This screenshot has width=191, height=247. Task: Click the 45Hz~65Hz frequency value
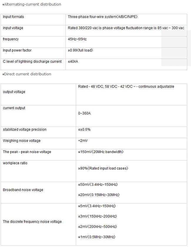coord(77,39)
